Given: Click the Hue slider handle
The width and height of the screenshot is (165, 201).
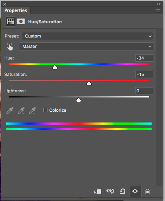Looking at the screenshot, I should pos(55,67).
